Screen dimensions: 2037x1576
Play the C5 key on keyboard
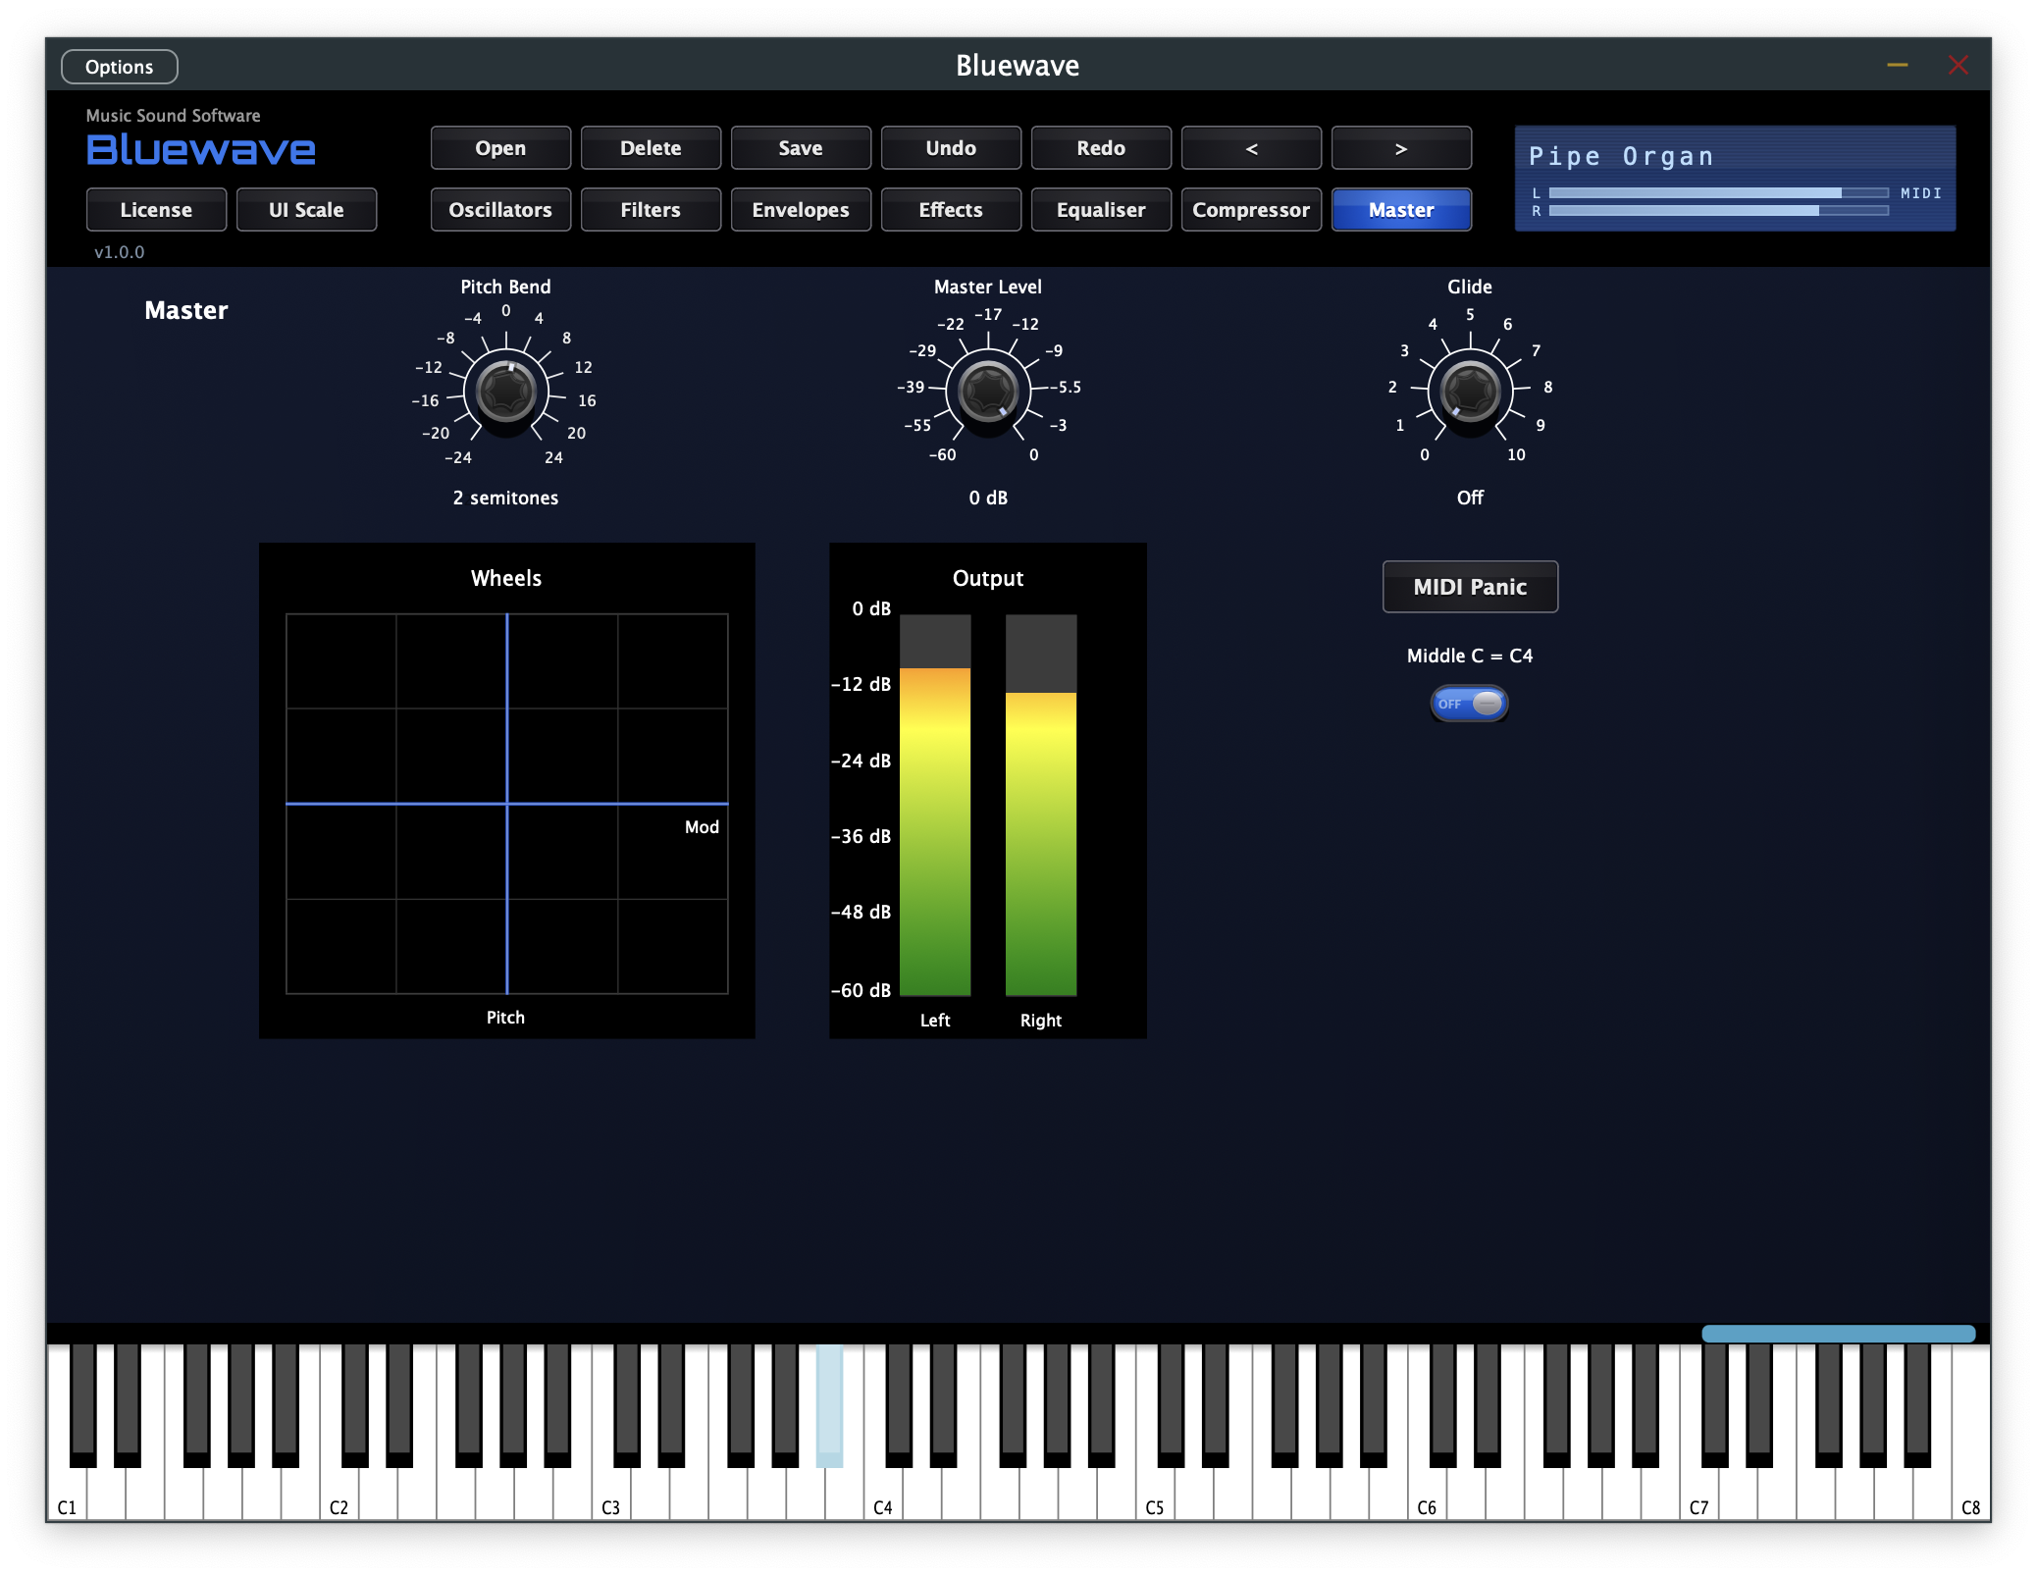pos(1154,1492)
